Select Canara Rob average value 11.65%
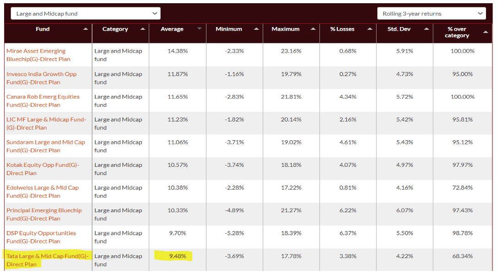This screenshot has height=275, width=498. (x=178, y=97)
